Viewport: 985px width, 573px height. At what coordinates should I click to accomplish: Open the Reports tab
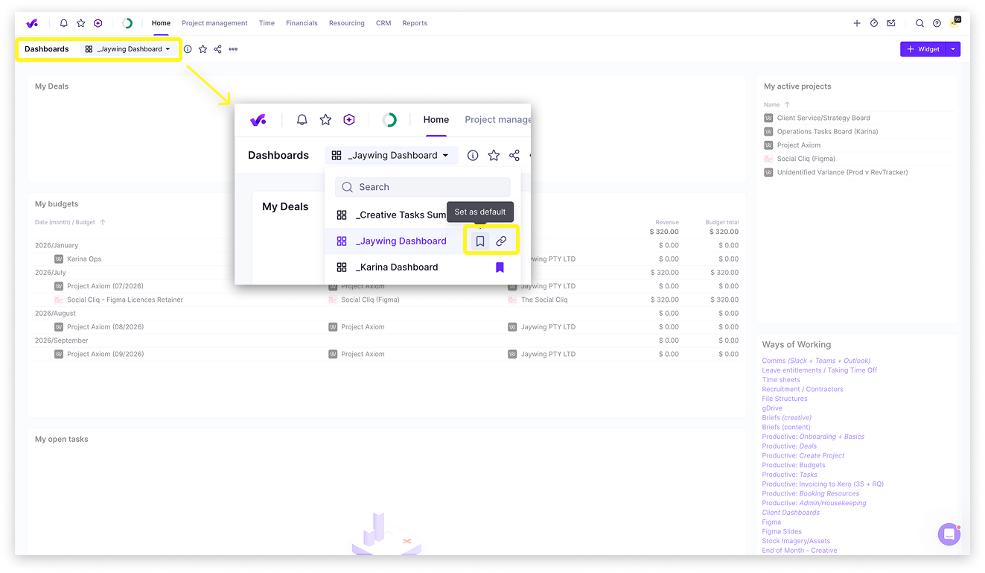(415, 23)
